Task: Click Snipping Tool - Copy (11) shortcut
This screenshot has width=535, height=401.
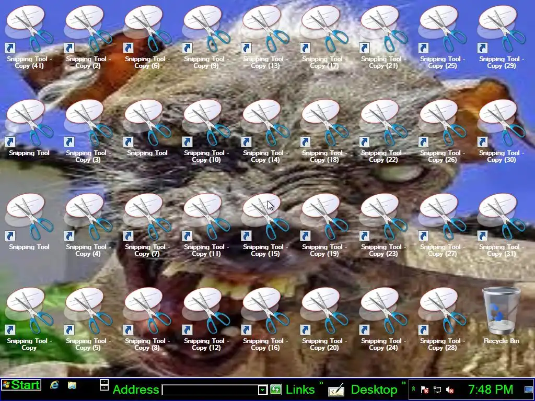Action: [x=206, y=225]
